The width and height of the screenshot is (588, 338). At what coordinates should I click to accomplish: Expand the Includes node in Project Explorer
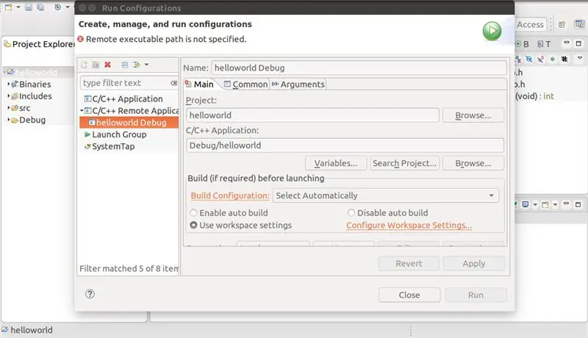(8, 96)
